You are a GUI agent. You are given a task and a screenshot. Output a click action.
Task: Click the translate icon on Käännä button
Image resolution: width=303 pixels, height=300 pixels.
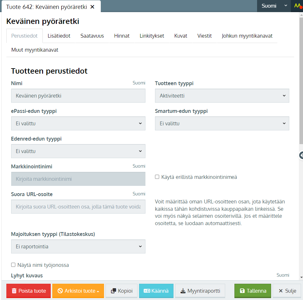click(x=147, y=291)
